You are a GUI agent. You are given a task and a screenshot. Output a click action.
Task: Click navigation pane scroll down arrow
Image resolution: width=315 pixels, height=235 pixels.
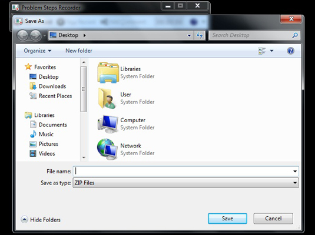84,157
